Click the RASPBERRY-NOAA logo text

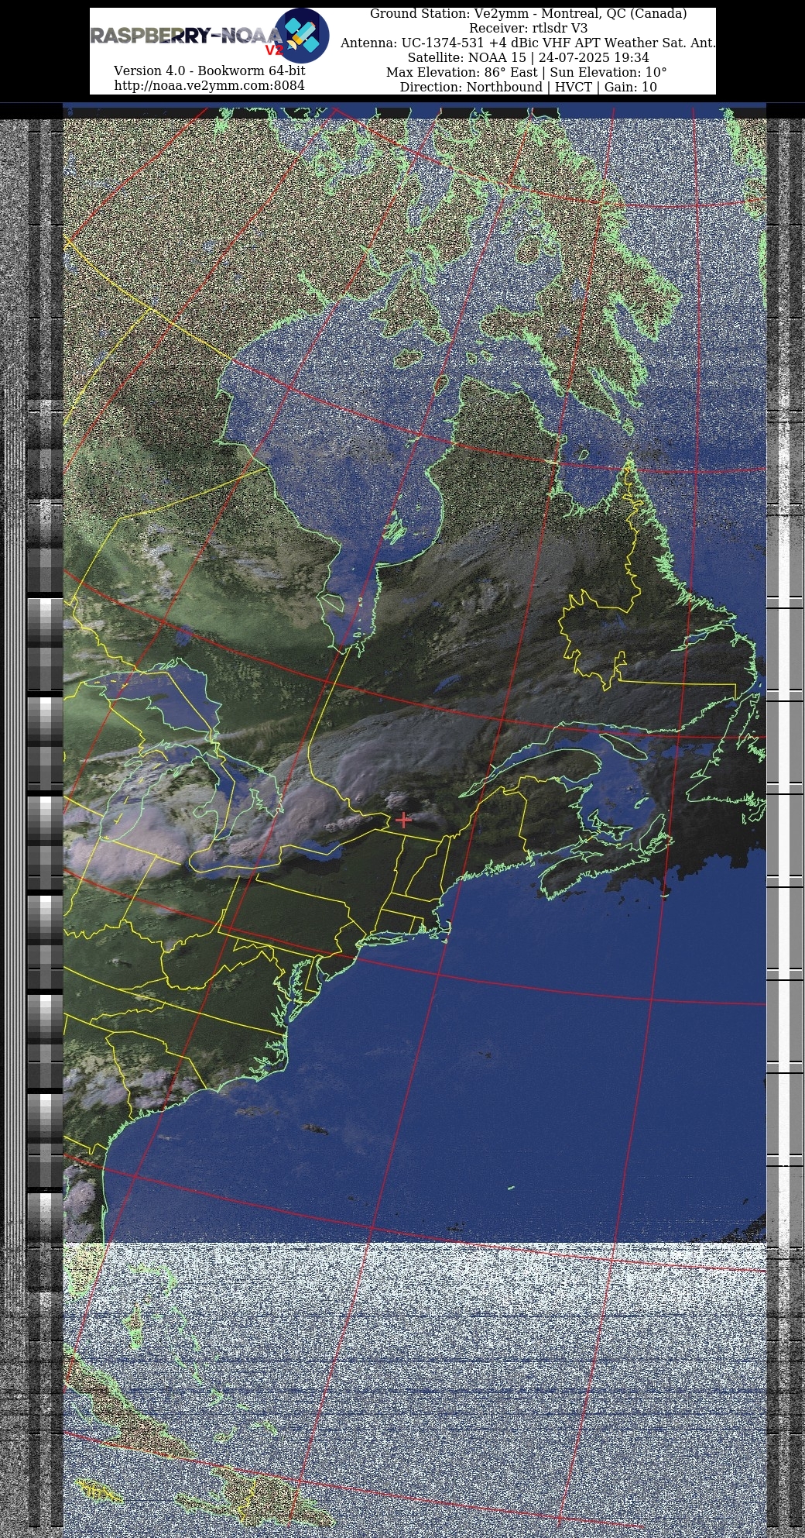(x=187, y=36)
